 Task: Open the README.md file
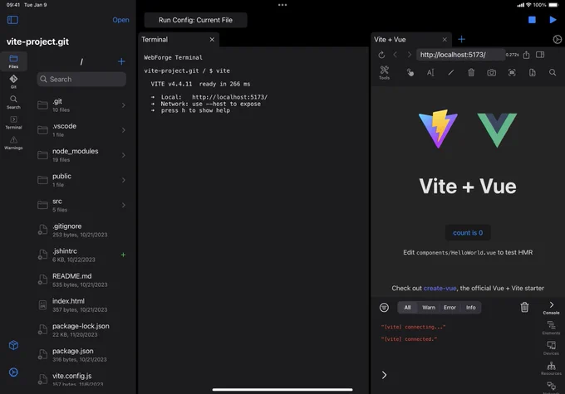81,280
